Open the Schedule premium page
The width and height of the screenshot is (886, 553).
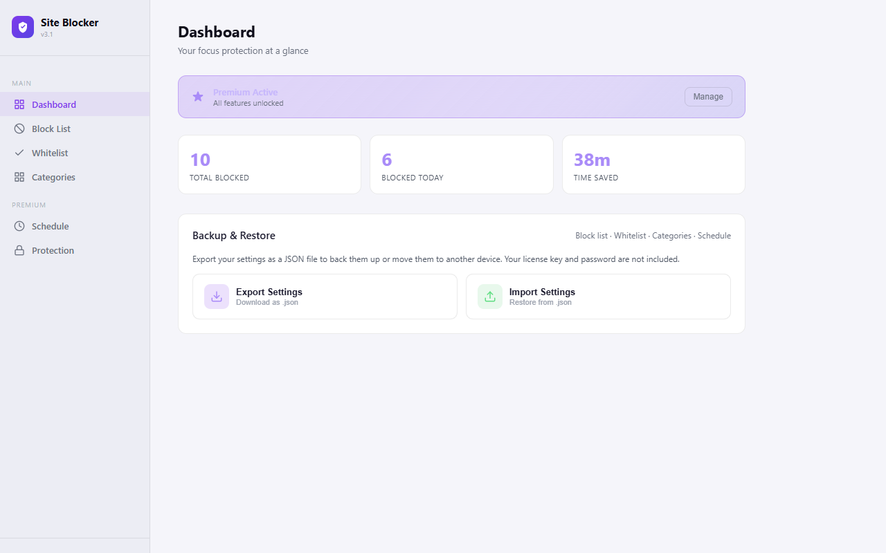click(75, 226)
